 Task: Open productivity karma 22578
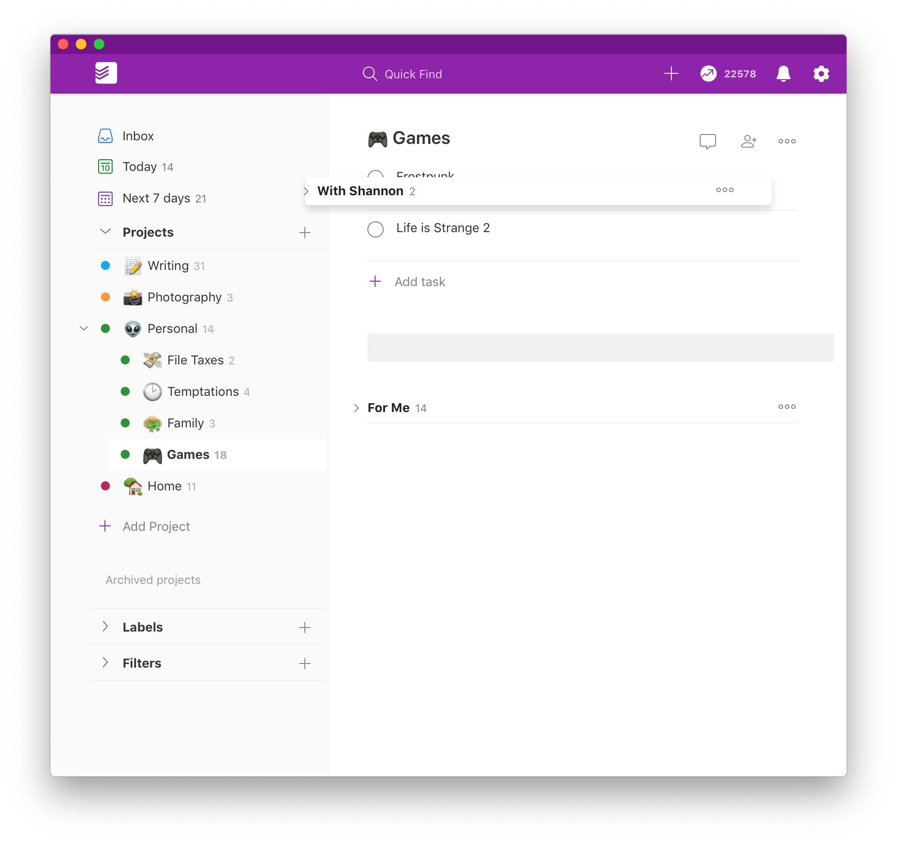pyautogui.click(x=728, y=73)
